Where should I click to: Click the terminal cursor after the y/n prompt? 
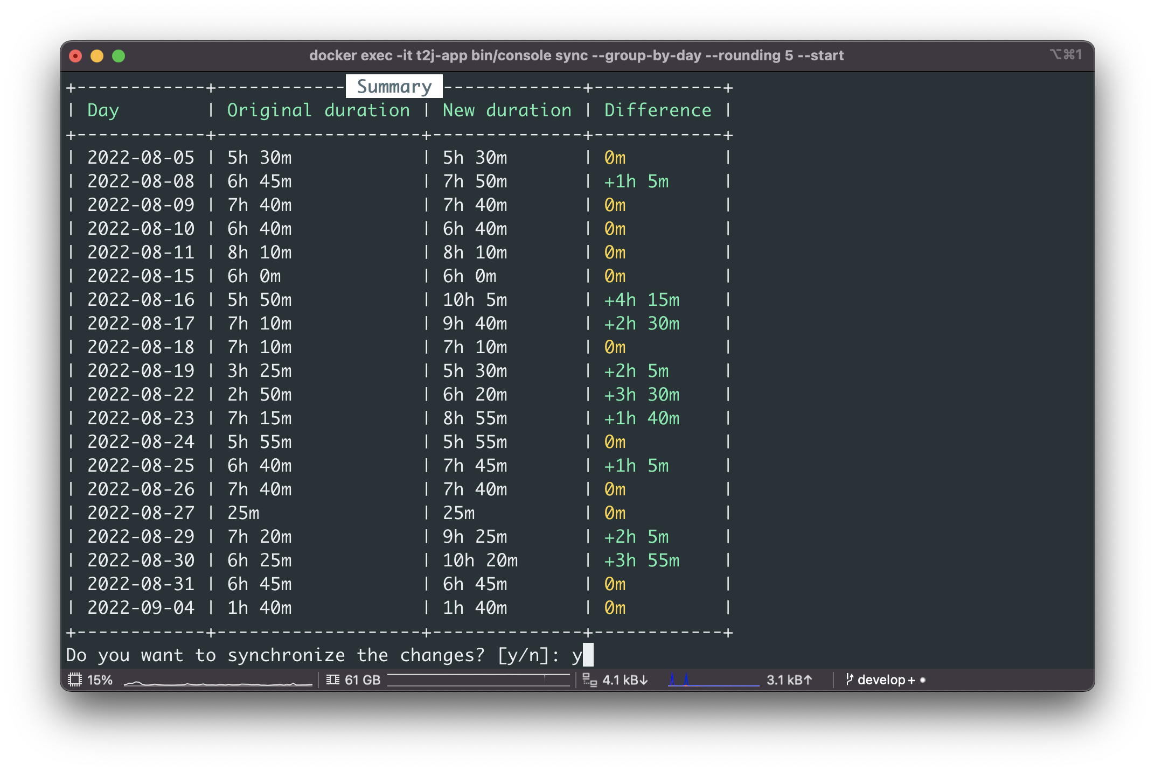point(588,655)
